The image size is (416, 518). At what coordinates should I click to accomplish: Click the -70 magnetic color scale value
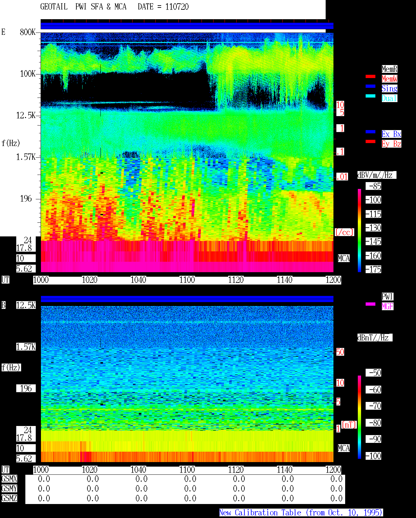click(x=374, y=406)
